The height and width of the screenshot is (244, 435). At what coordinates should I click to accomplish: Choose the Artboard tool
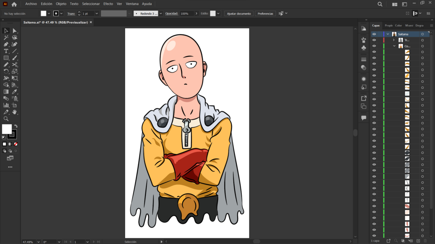pos(15,105)
